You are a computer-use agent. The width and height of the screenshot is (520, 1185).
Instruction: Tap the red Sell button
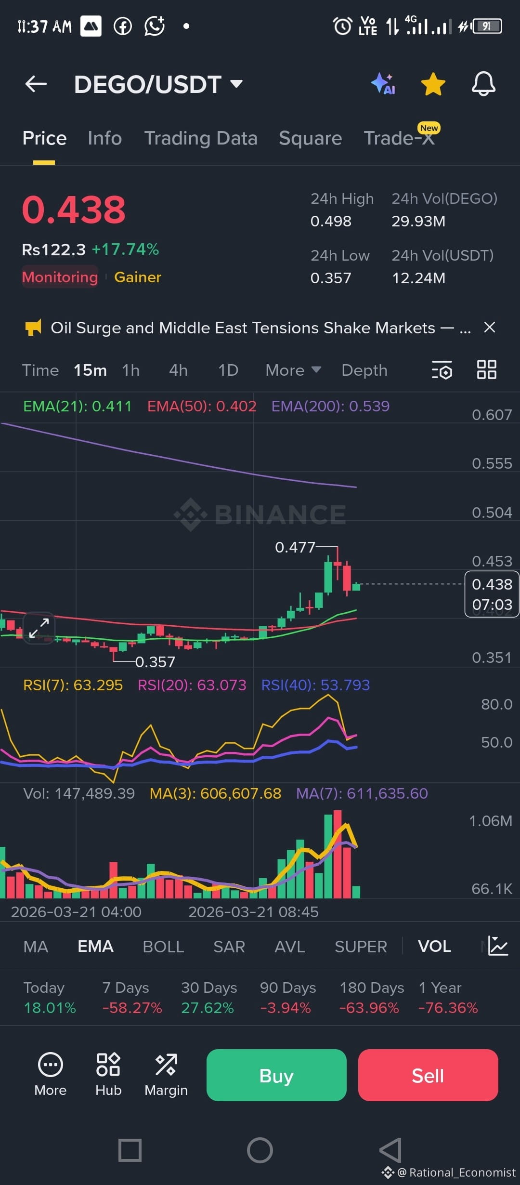click(x=428, y=1075)
